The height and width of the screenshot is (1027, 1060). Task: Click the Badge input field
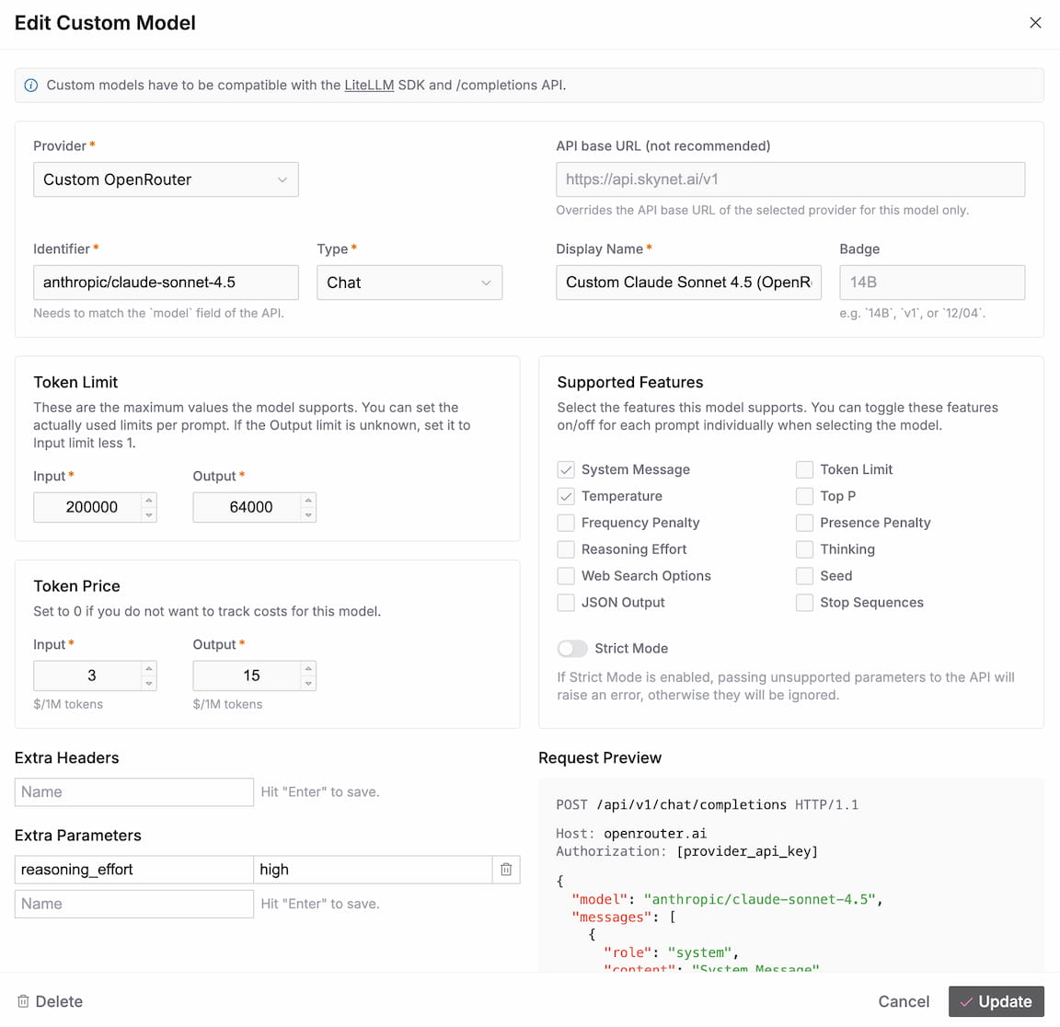coord(931,283)
